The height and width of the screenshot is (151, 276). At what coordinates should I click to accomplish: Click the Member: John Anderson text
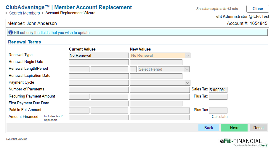click(x=32, y=23)
